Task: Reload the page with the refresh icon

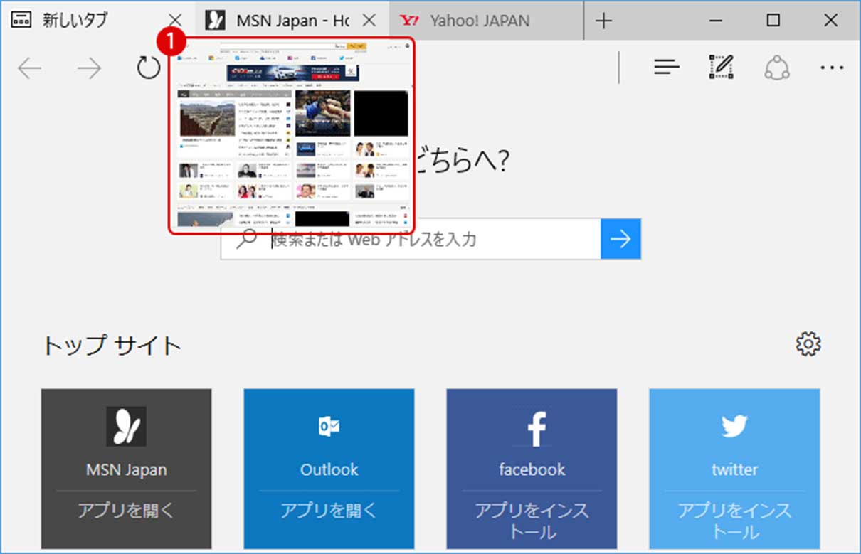Action: 148,68
